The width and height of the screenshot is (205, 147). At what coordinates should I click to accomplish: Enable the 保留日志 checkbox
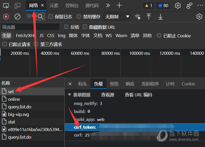pos(51,16)
